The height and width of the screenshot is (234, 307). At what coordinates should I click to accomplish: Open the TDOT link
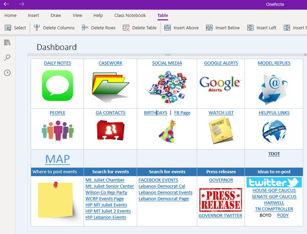click(274, 154)
